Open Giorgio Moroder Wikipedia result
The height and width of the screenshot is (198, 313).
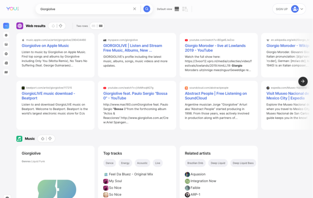pos(288,45)
